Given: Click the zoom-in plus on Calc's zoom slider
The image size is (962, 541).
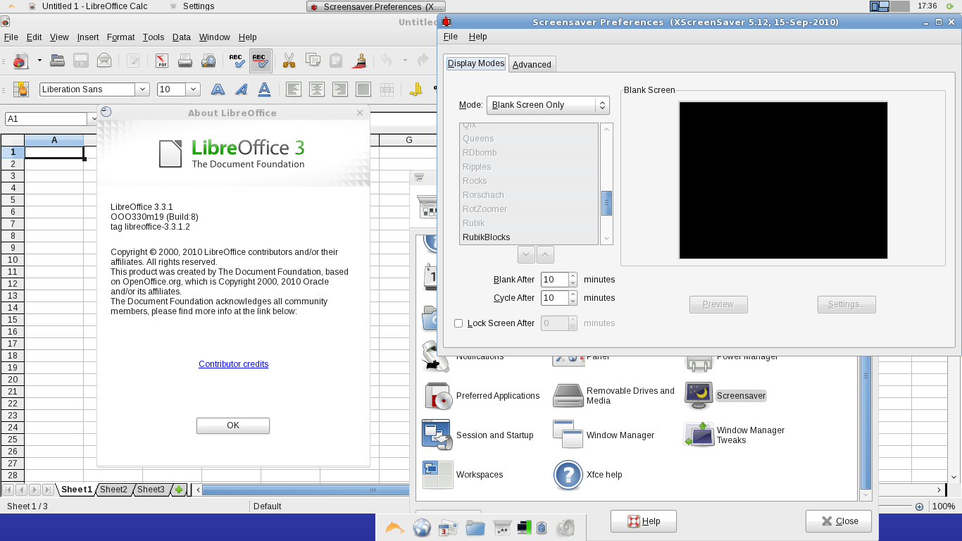Looking at the screenshot, I should (x=920, y=506).
